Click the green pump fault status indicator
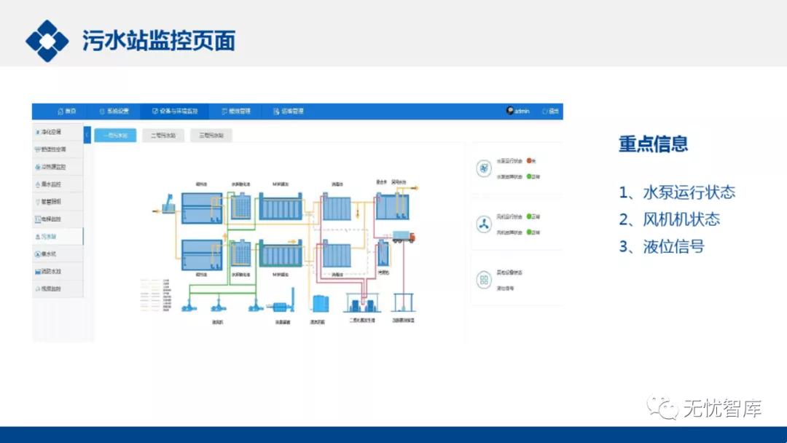Screen dimensions: 787x443 tap(528, 176)
